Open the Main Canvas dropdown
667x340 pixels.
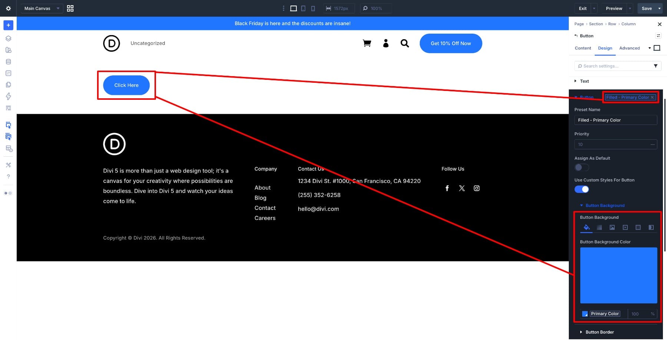coord(42,8)
